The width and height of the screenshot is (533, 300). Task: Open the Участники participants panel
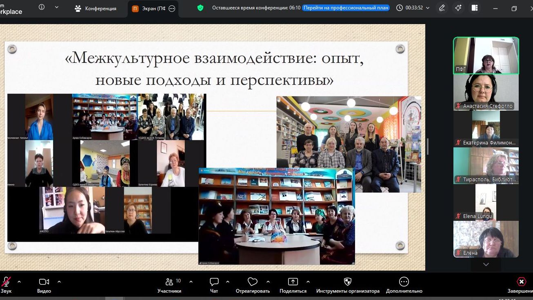tap(169, 284)
